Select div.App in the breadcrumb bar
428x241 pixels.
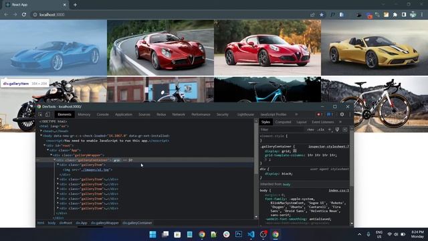(82, 223)
